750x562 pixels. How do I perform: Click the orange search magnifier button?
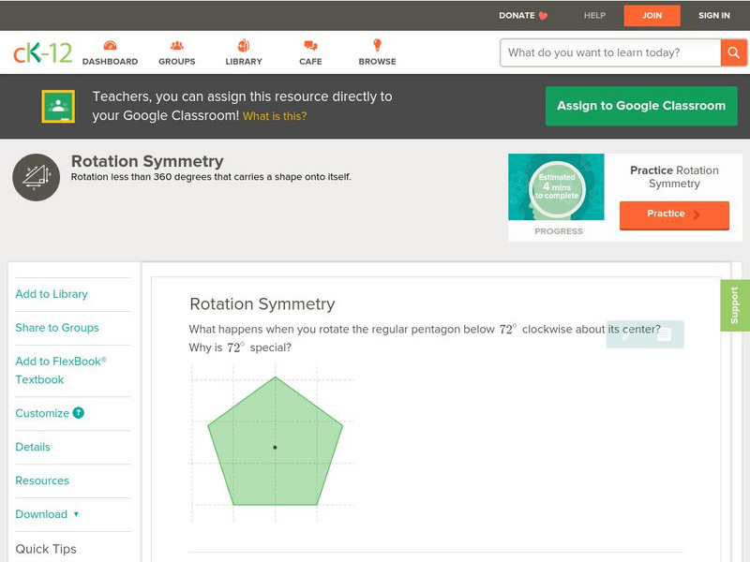(x=733, y=52)
